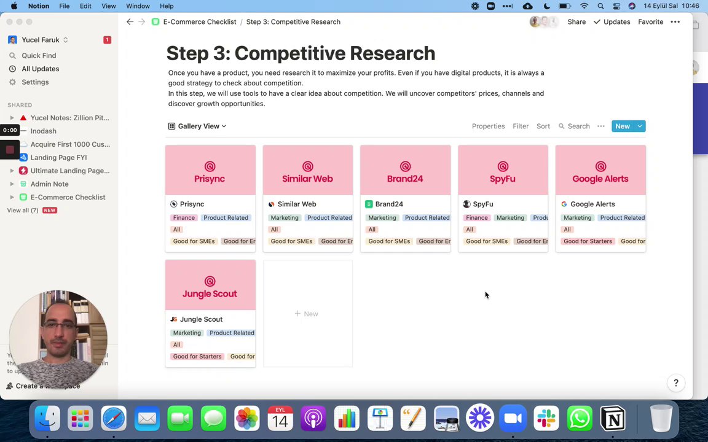Click the Share button
The height and width of the screenshot is (442, 708).
(x=576, y=21)
